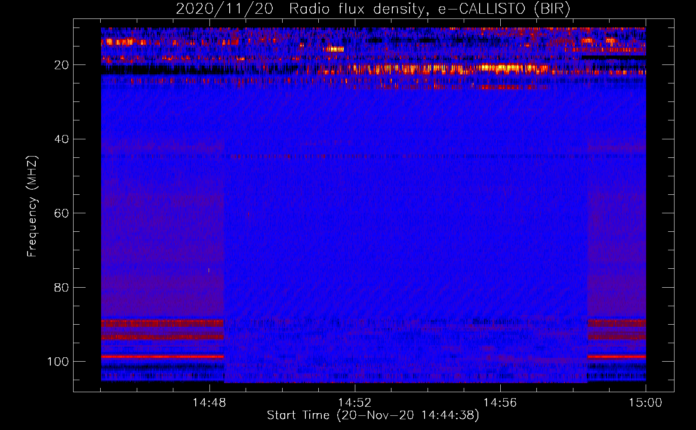
Task: Select the "Frequency (MHZ)" axis label
Action: tap(33, 206)
